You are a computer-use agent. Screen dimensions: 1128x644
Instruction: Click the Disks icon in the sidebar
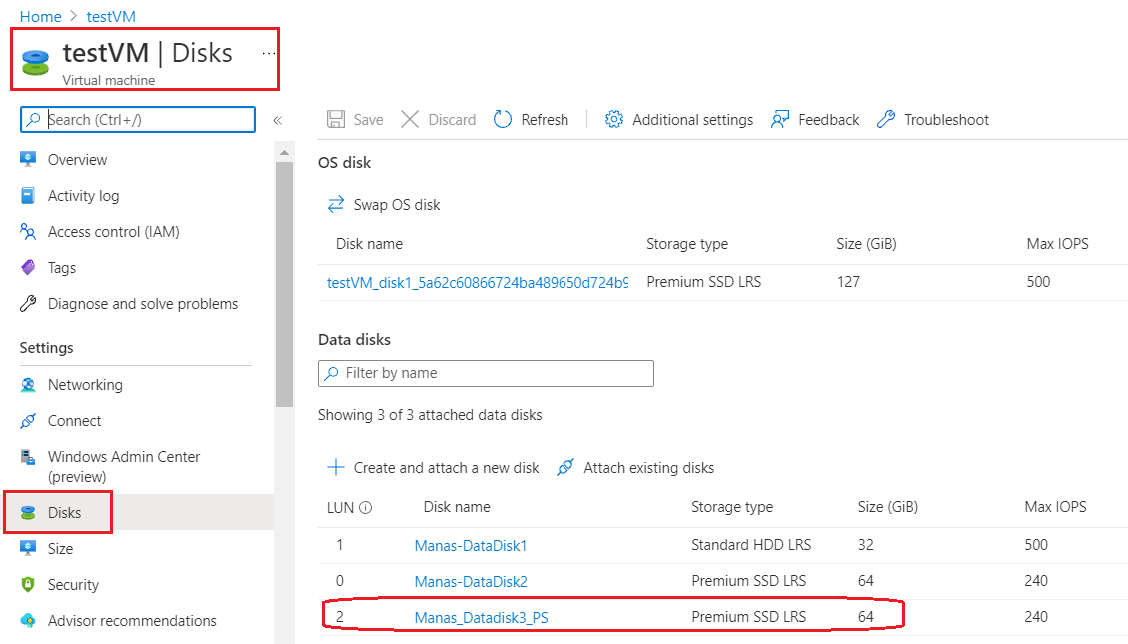click(28, 512)
